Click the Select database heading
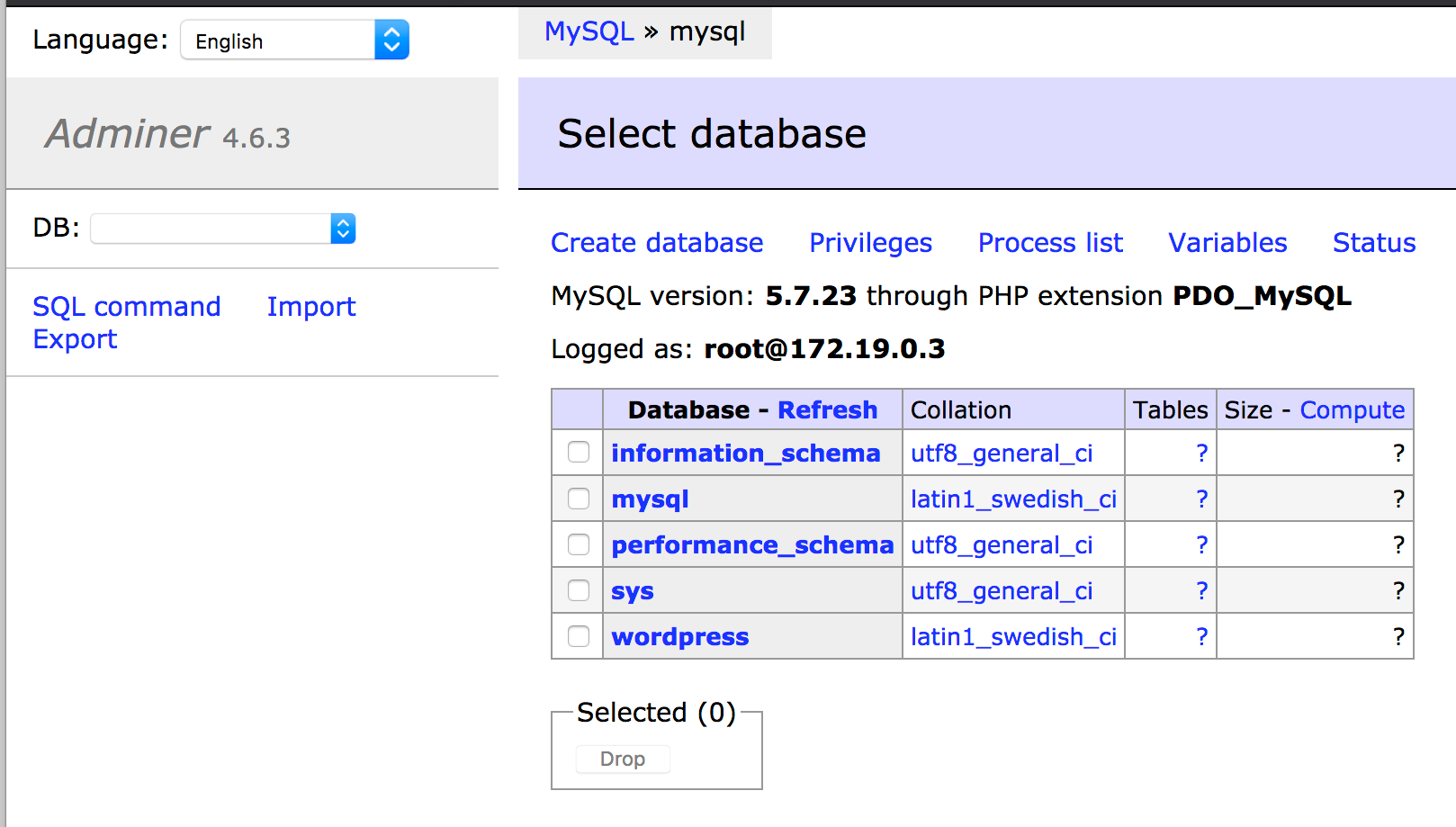 pyautogui.click(x=712, y=134)
